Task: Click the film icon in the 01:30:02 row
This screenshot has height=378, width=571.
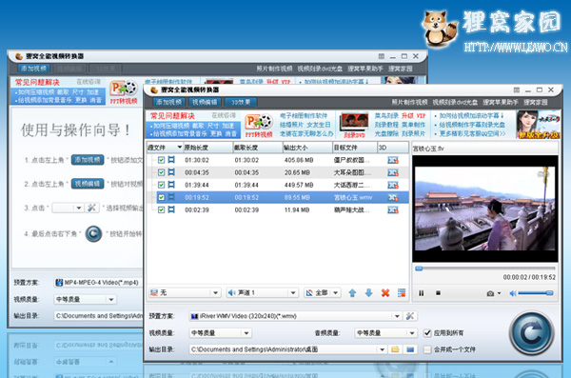Action: [x=171, y=160]
